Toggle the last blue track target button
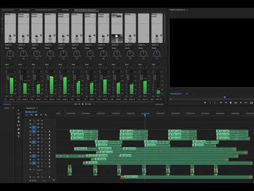The image size is (254, 191). pyautogui.click(x=34, y=163)
